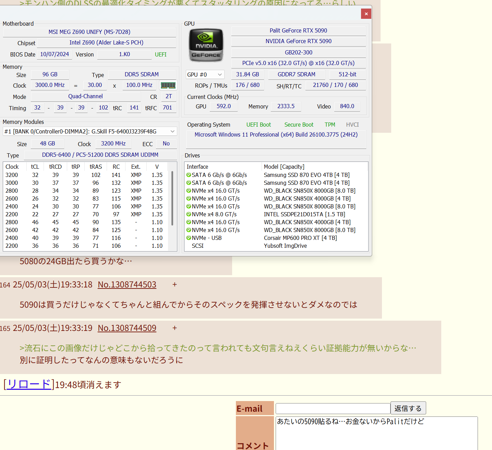Click the NVIDIA GeForce logo image
The image size is (492, 450).
[206, 45]
